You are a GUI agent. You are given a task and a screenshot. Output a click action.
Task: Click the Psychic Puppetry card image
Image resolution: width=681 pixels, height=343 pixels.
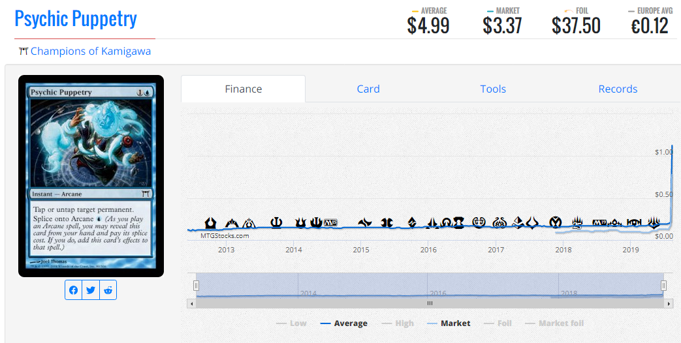(91, 176)
